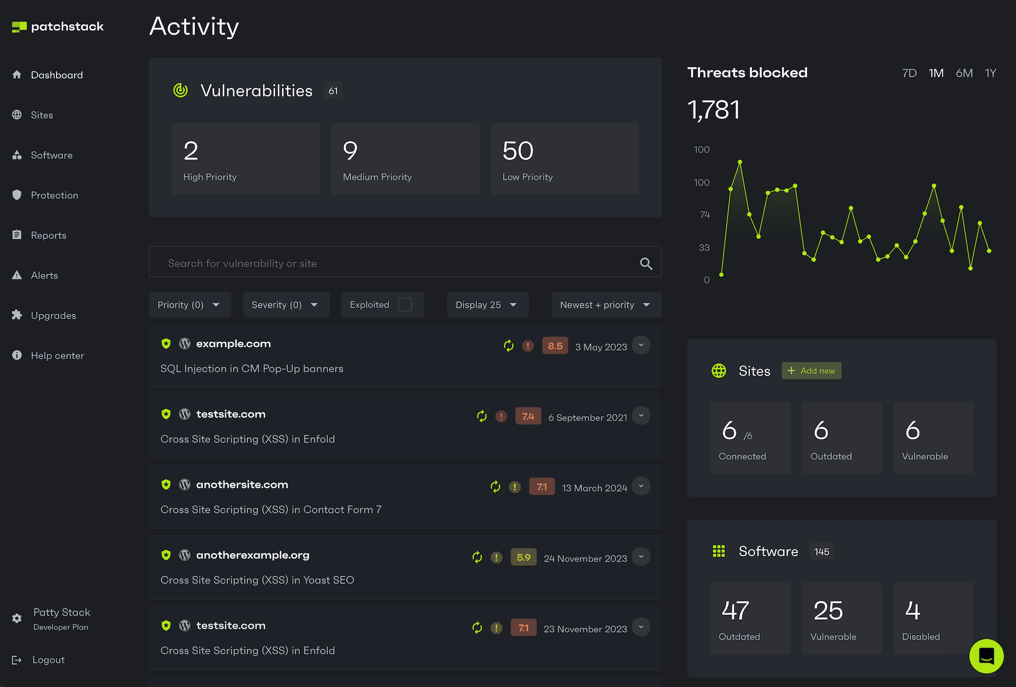The image size is (1016, 687).
Task: Click the Add new site button
Action: 811,371
